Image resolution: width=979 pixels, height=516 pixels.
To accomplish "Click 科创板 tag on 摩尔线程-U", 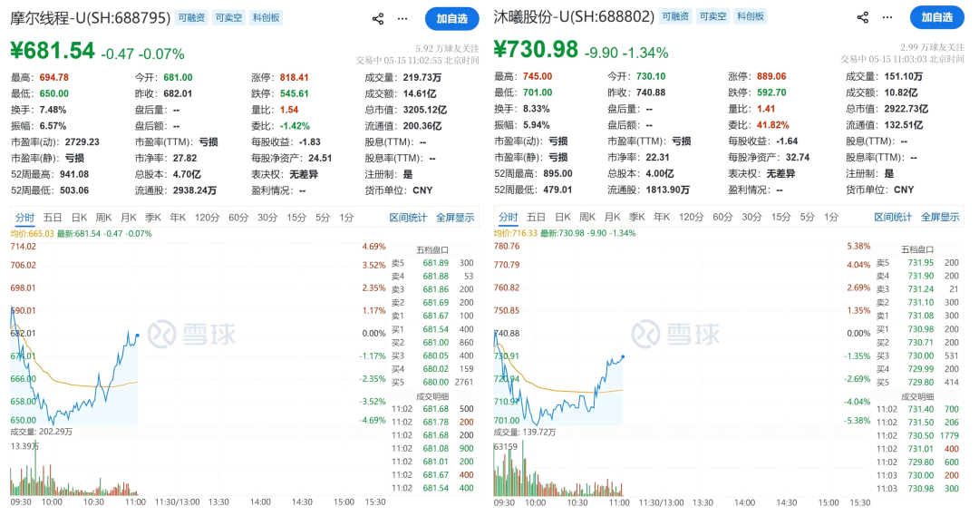I will coord(266,18).
